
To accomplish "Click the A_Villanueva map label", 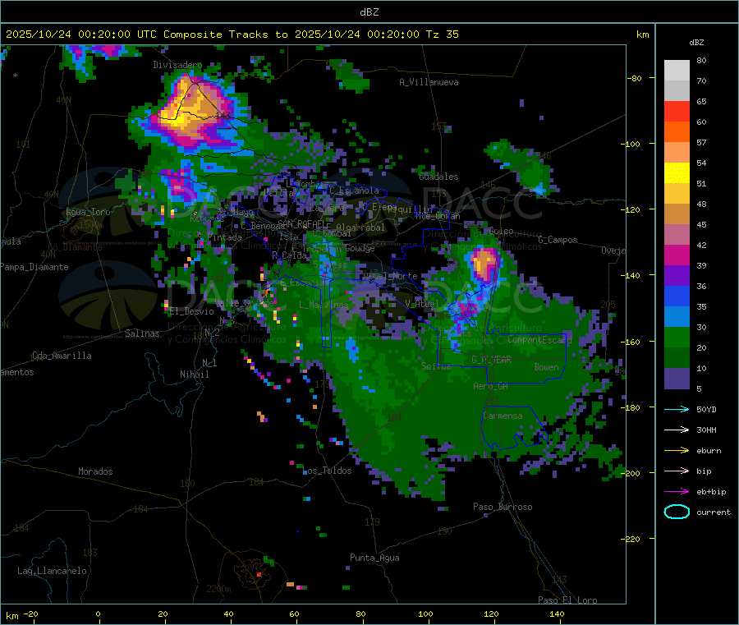I will pos(429,82).
